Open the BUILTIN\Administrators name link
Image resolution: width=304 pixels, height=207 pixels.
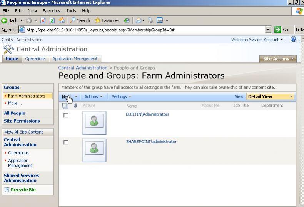tap(147, 114)
